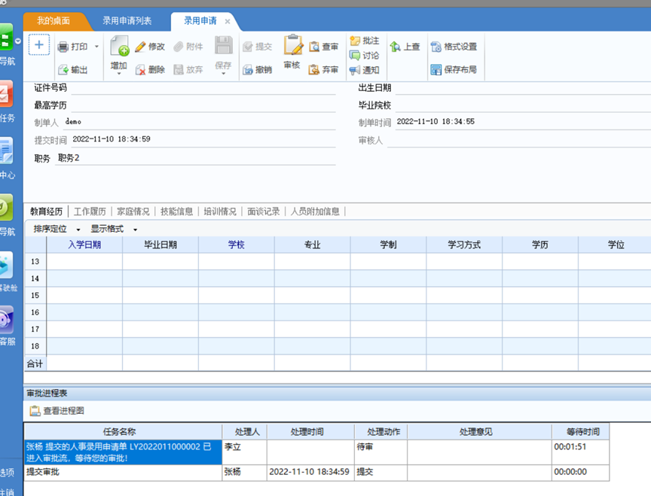Open the 面谈记录 sub-tab
Image resolution: width=651 pixels, height=496 pixels.
[x=264, y=211]
